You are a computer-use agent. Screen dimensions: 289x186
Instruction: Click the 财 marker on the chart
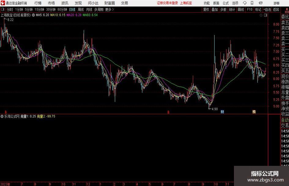coord(222,112)
